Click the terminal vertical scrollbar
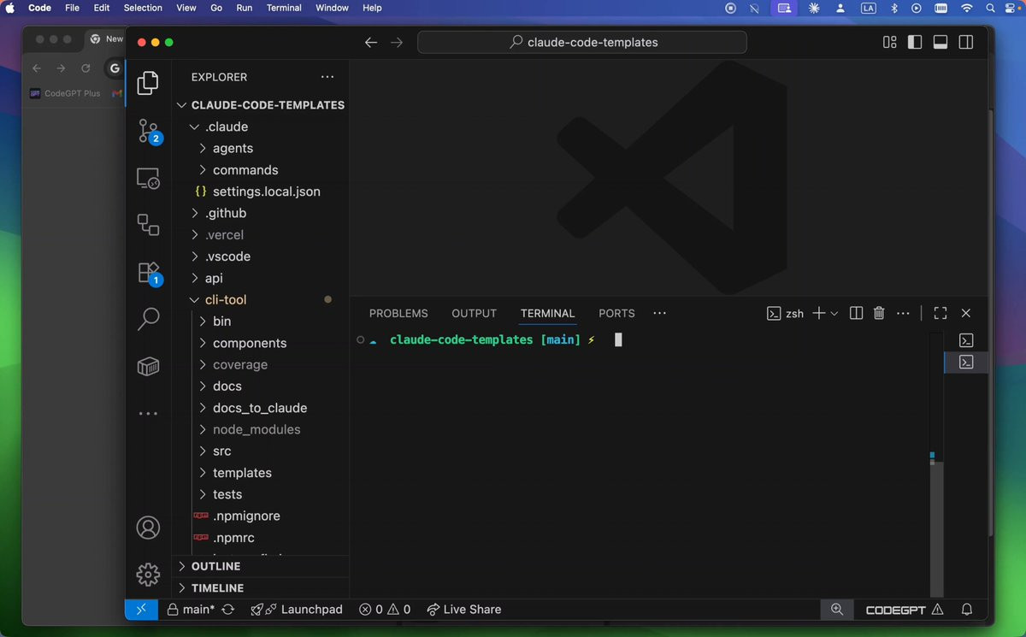The height and width of the screenshot is (637, 1026). coord(937,528)
